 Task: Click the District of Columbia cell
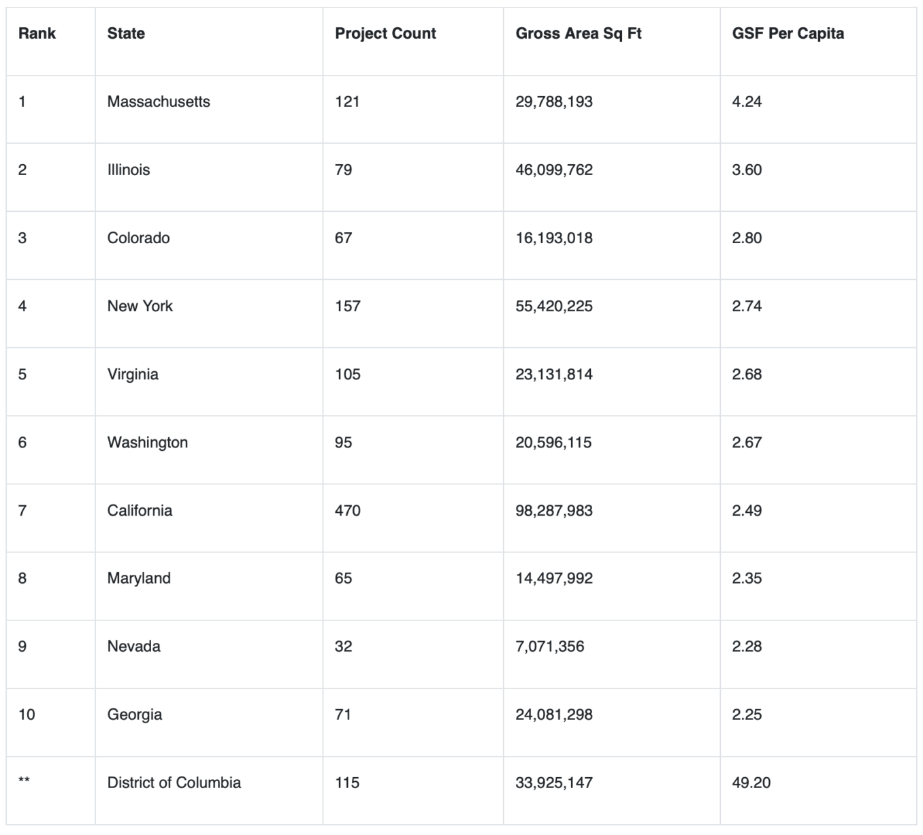click(x=174, y=783)
